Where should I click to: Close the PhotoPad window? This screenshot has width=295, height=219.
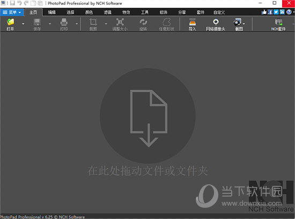(x=289, y=3)
